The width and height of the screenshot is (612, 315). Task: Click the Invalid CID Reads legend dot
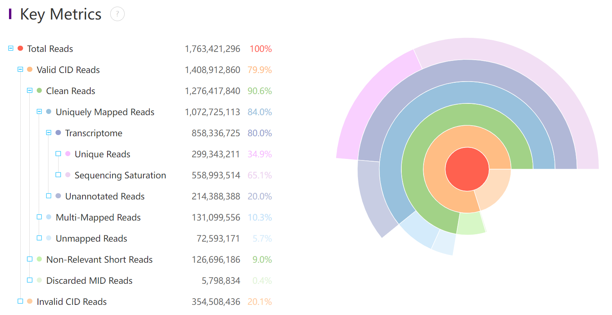click(30, 301)
